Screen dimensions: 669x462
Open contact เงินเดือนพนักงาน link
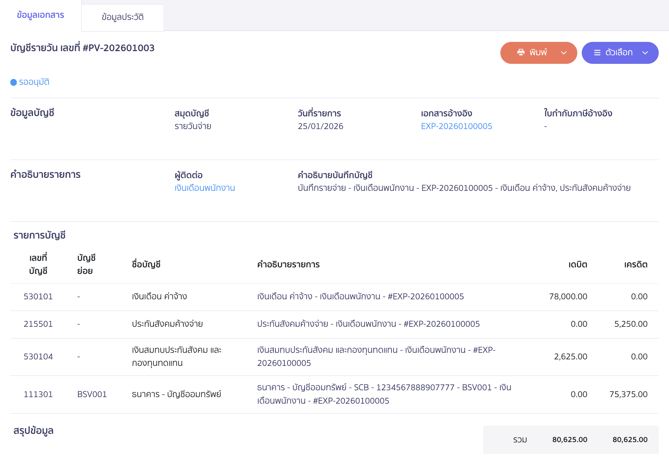tap(204, 188)
